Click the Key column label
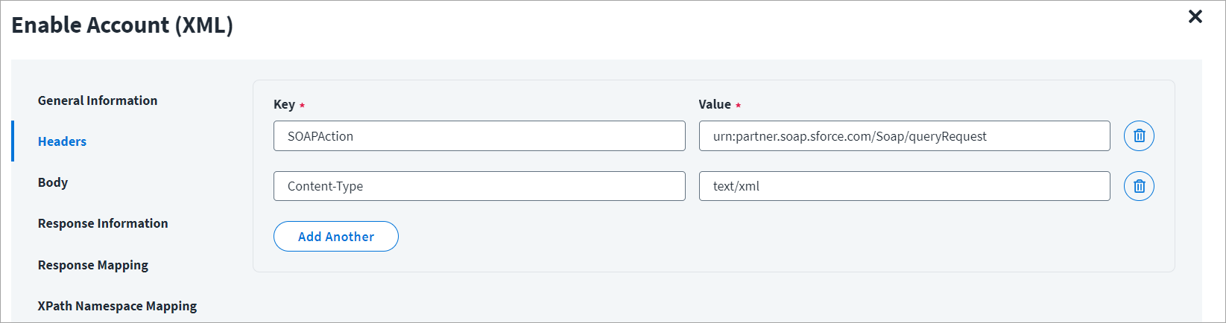This screenshot has height=323, width=1226. point(284,104)
